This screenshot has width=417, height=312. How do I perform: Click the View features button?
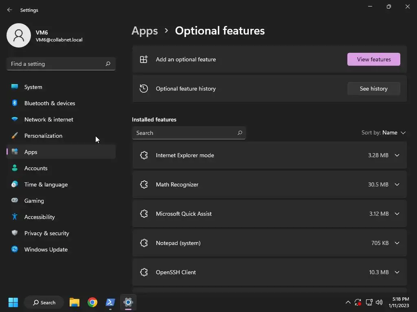pos(373,59)
